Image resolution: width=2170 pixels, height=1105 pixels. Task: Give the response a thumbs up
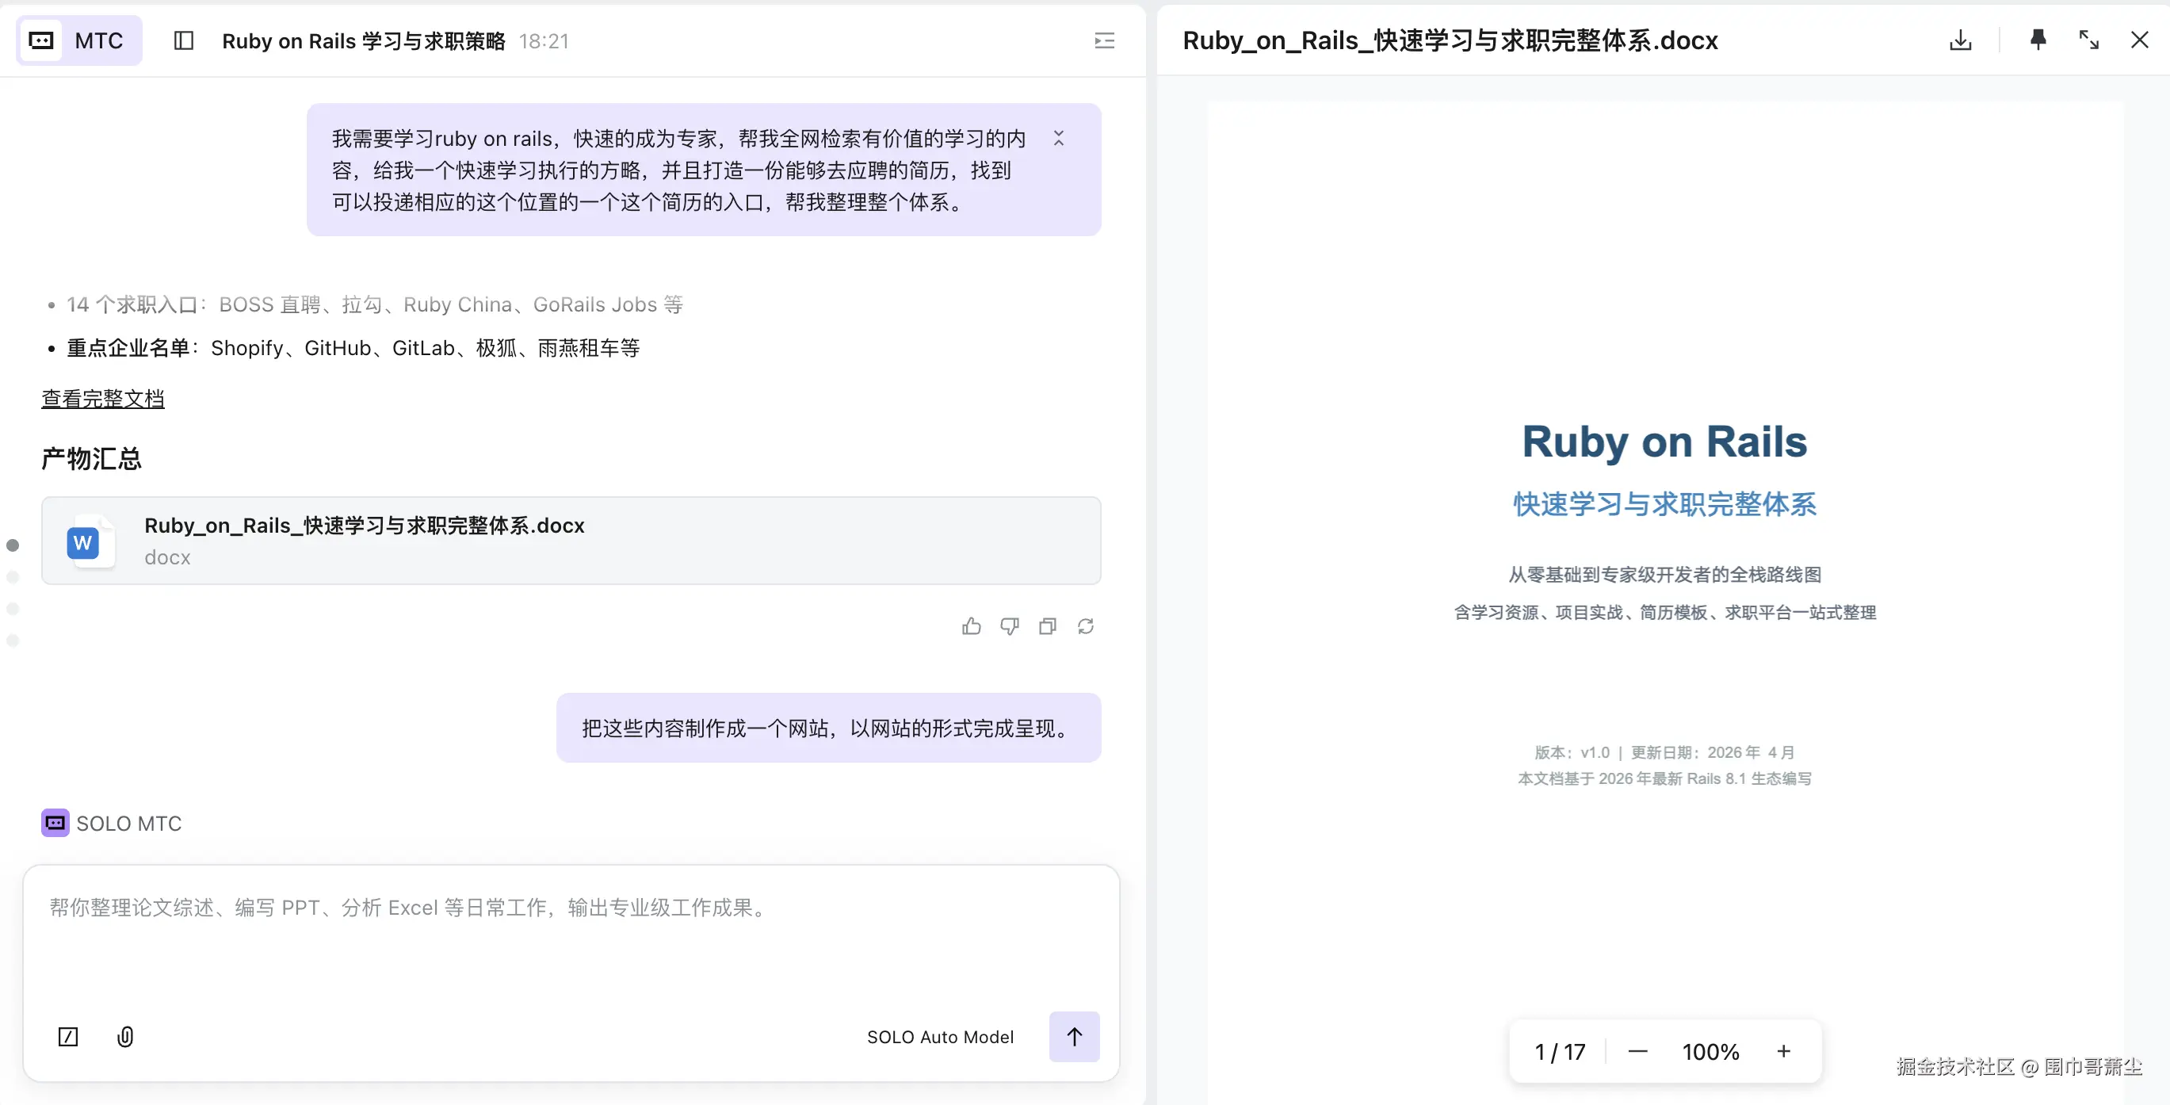tap(972, 625)
